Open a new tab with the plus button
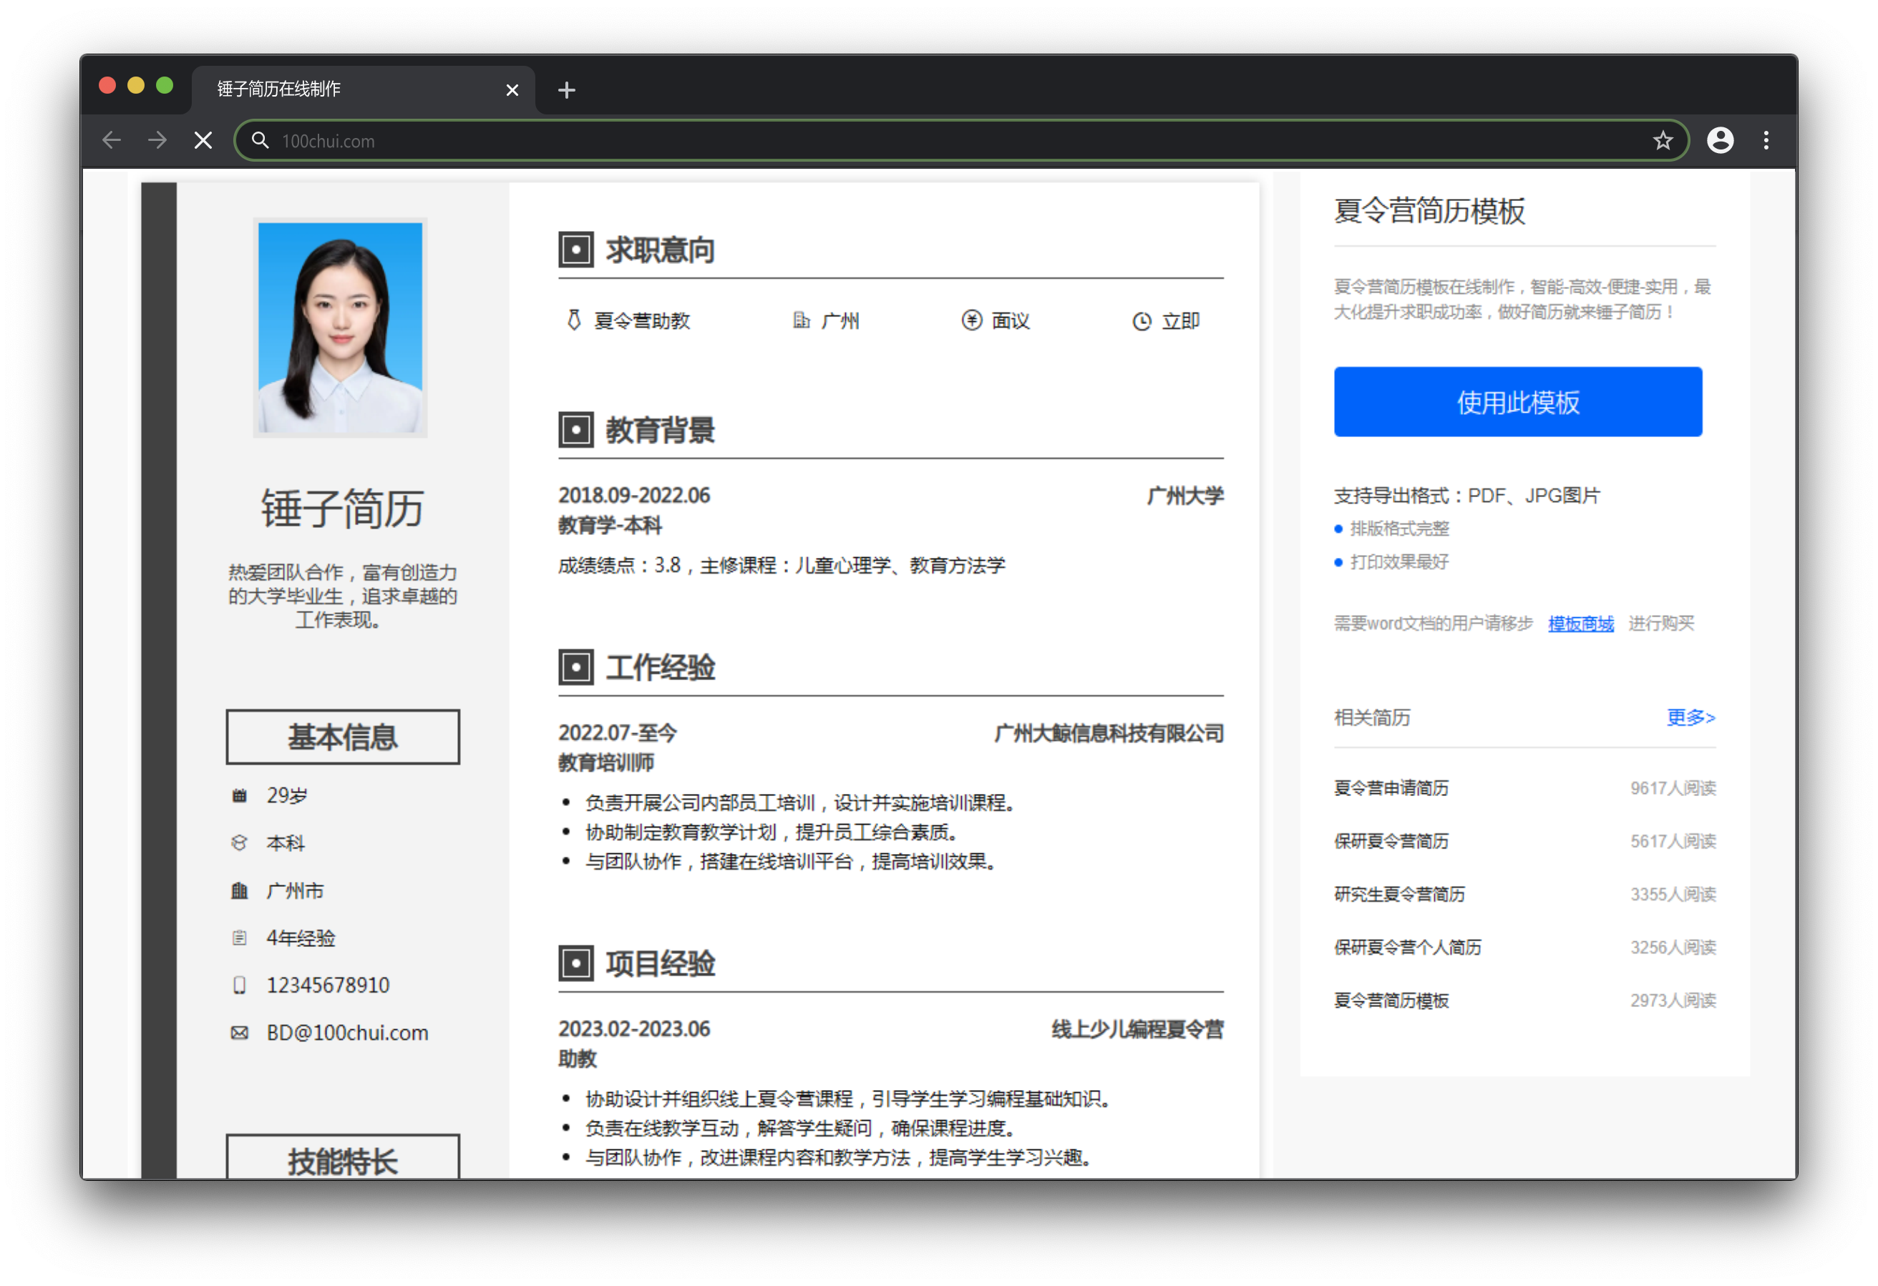Viewport: 1878px width, 1286px height. pos(566,89)
